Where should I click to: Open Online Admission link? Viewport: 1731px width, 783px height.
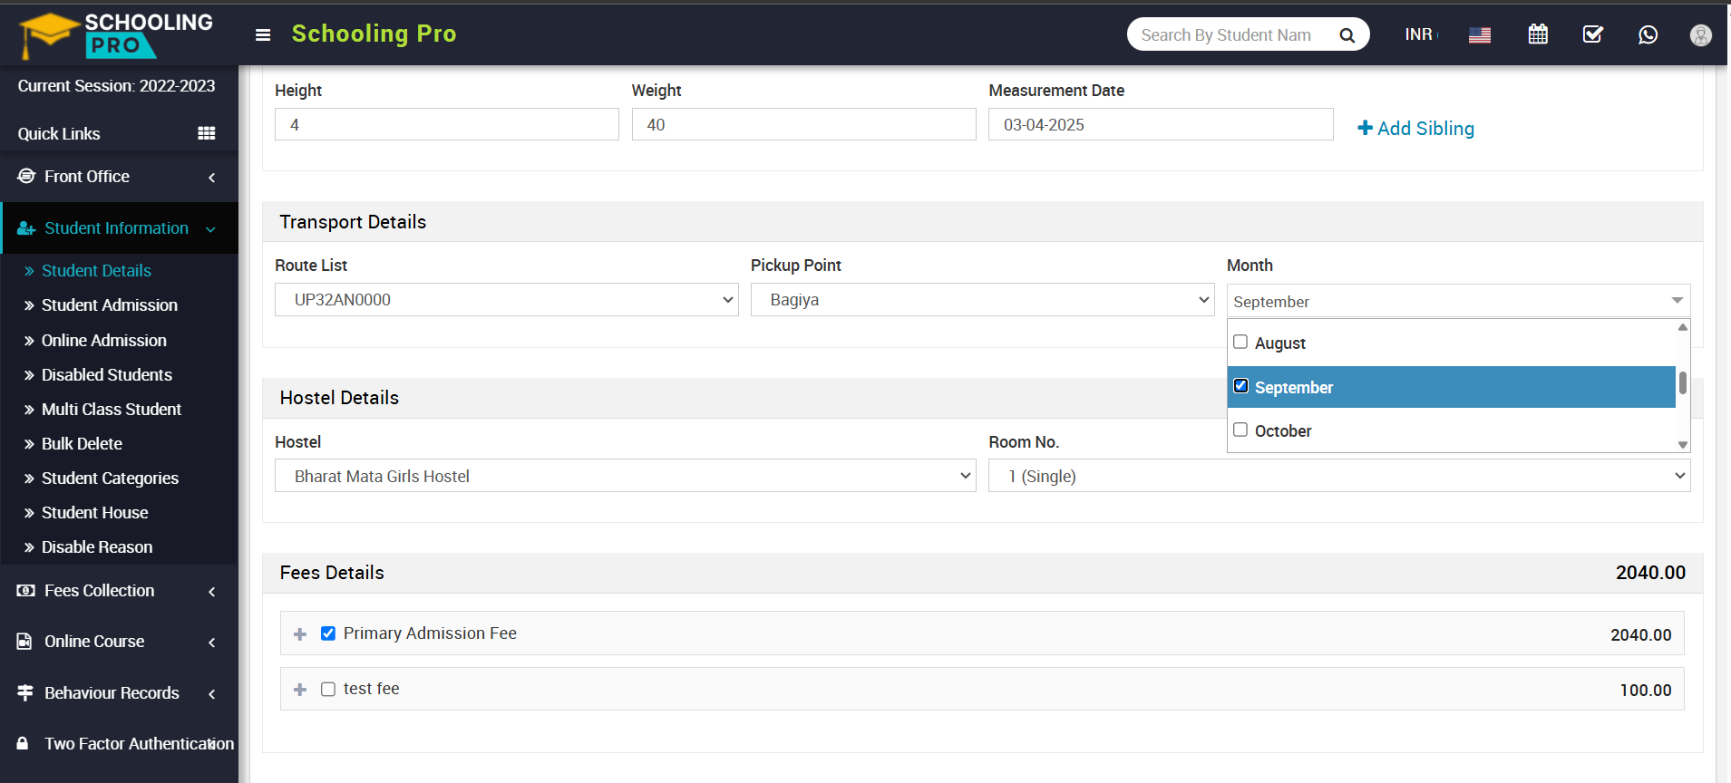[104, 341]
